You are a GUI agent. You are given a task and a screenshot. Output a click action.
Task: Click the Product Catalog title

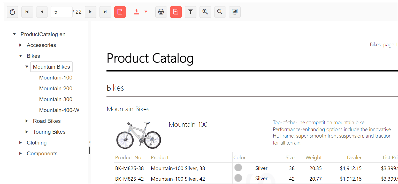(150, 58)
